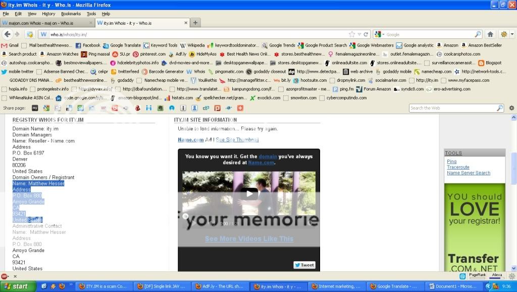Viewport: 517px width, 292px height.
Task: Click the search magnifier in Google box
Action: (x=478, y=34)
